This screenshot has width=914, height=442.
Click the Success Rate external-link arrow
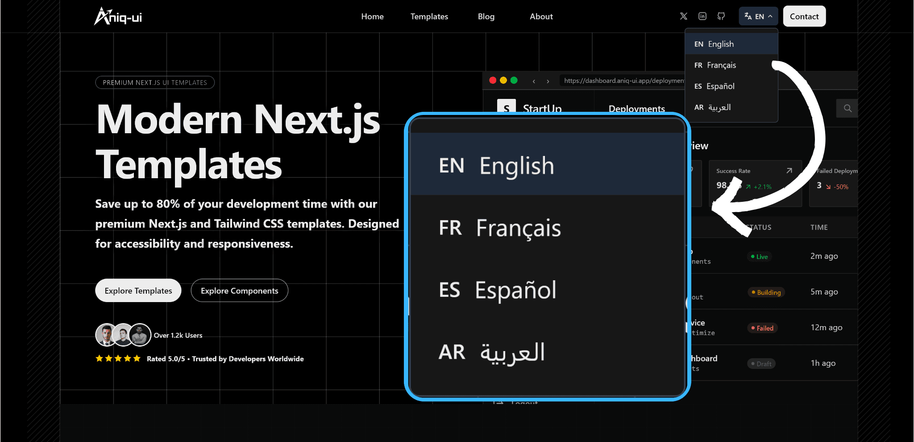788,170
